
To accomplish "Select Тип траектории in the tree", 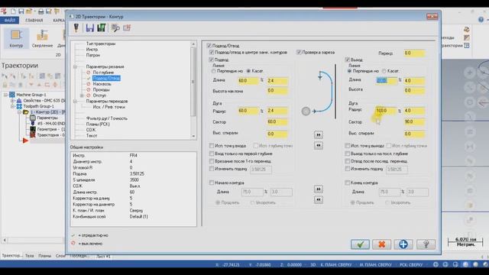I will pos(101,44).
